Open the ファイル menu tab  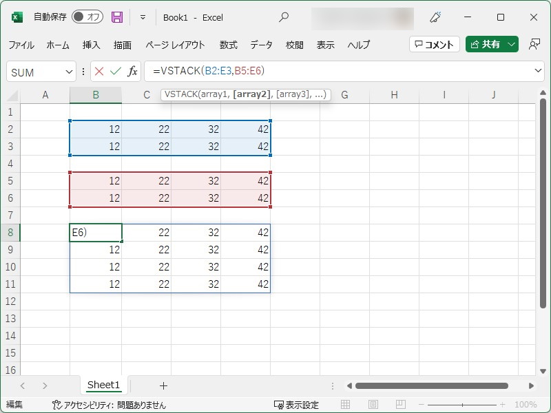[21, 45]
